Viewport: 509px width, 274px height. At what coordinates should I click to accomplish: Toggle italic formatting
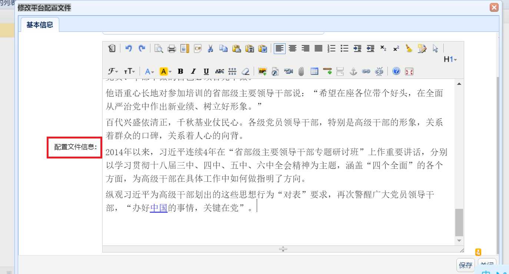(193, 71)
